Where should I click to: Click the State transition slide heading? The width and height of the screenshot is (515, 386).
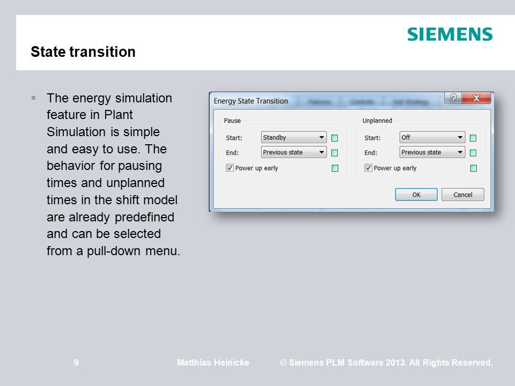[x=83, y=51]
